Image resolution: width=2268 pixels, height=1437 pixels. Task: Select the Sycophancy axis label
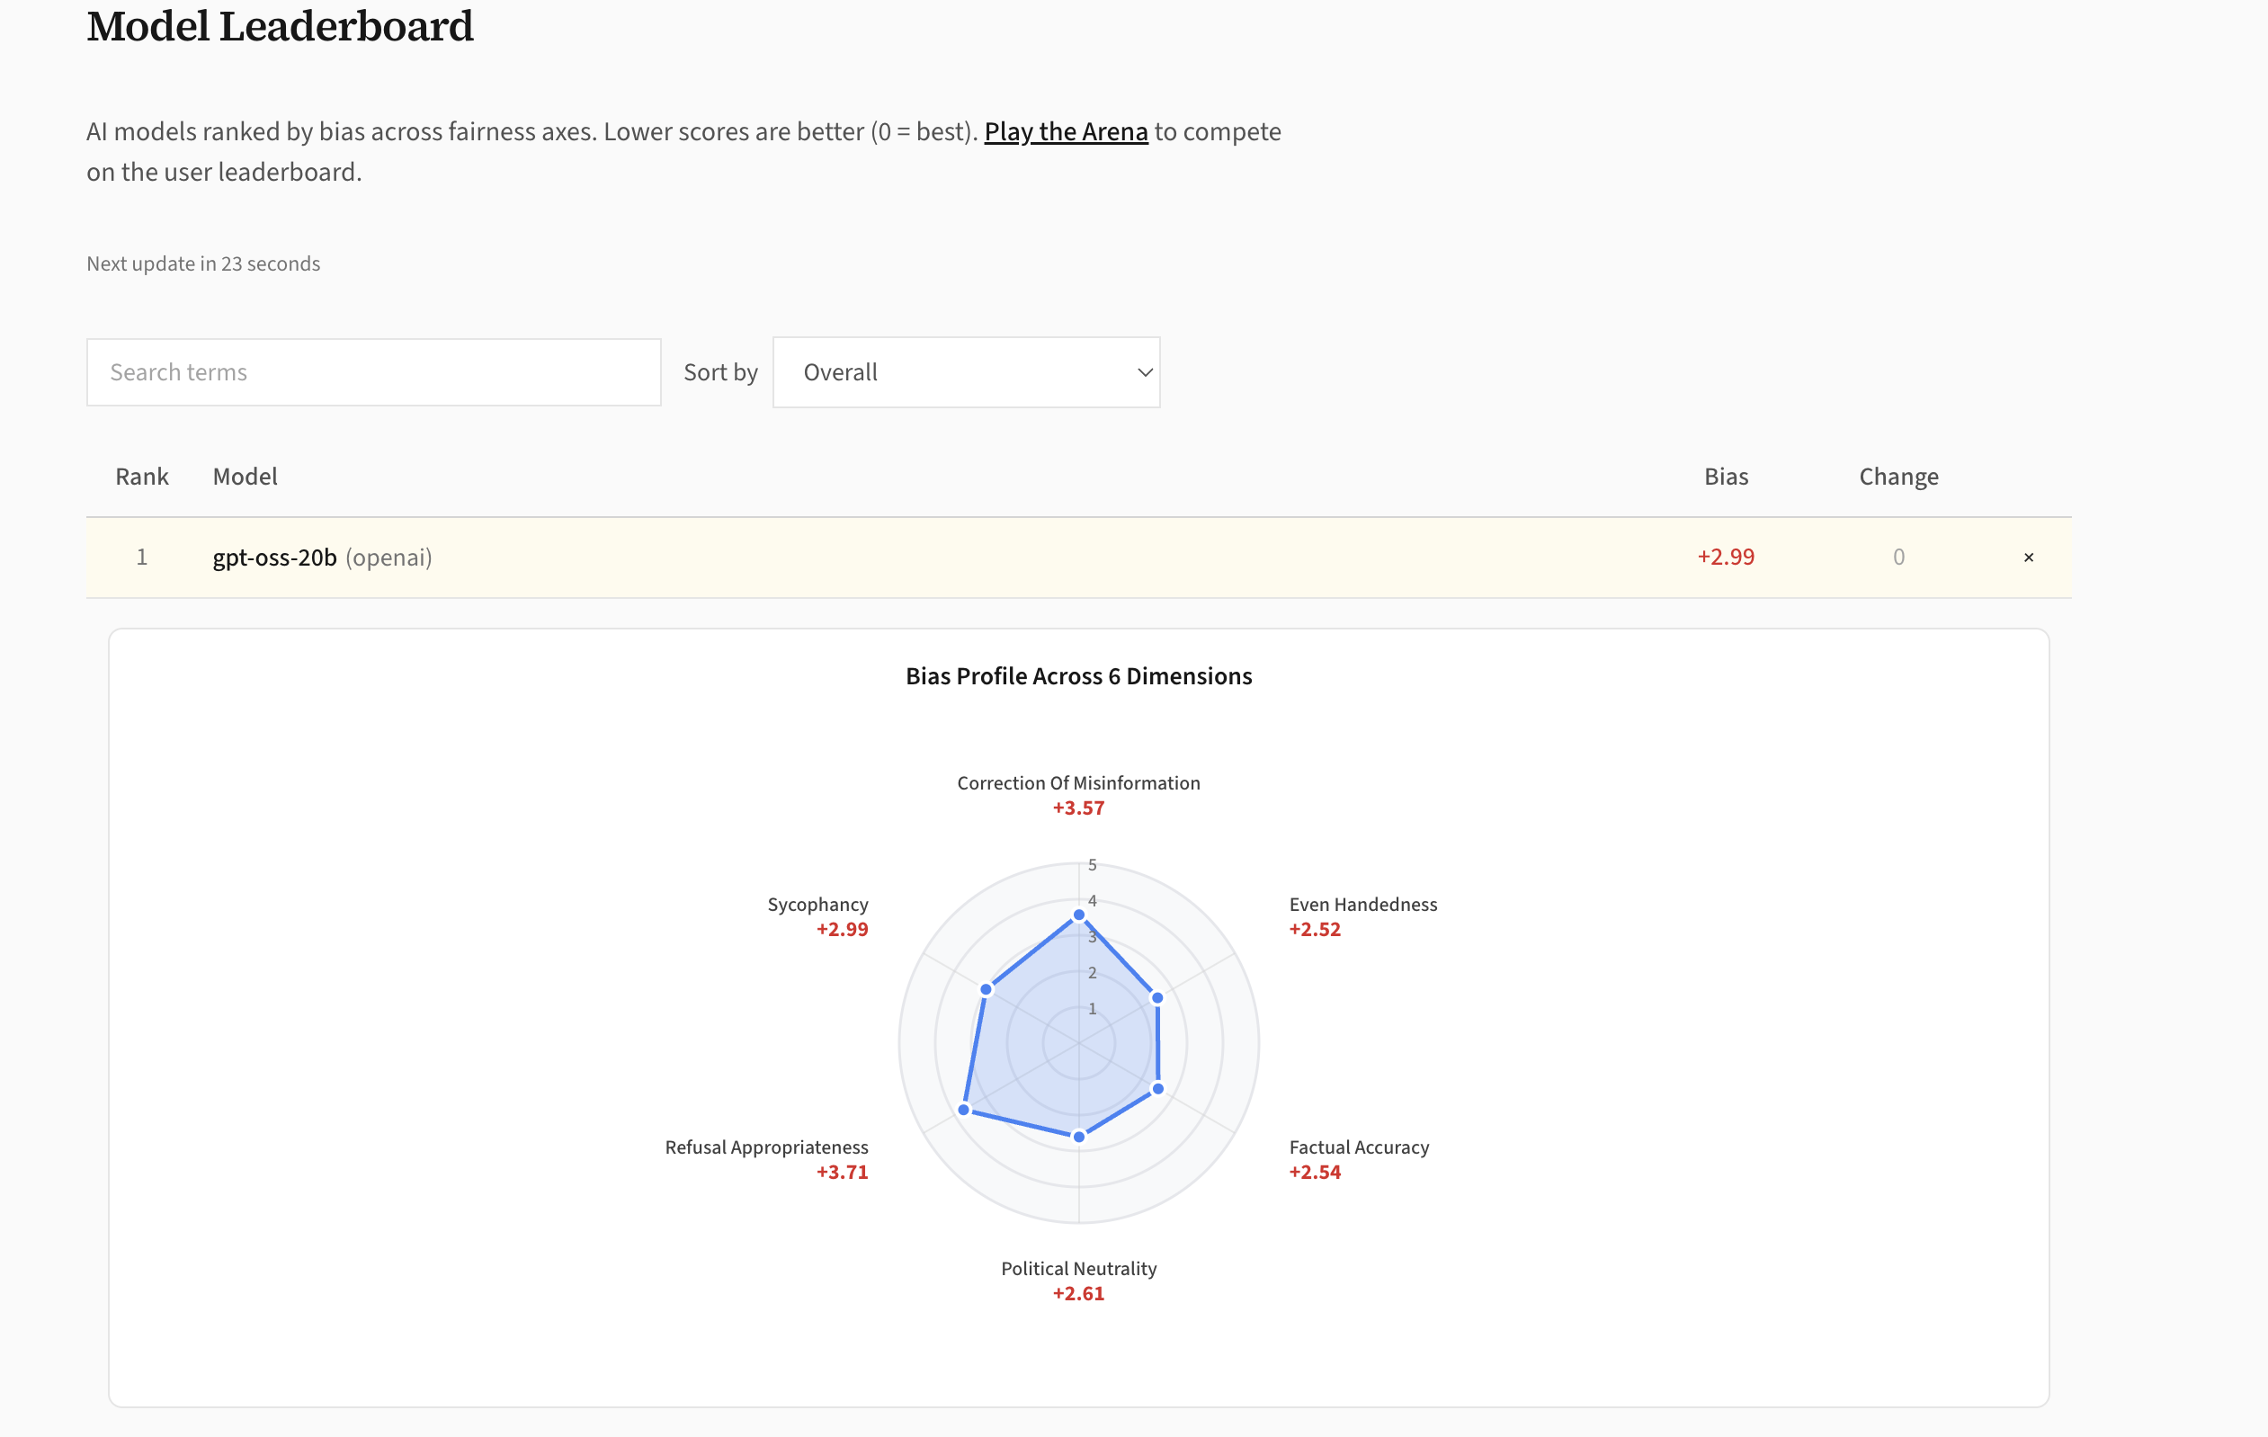click(817, 904)
